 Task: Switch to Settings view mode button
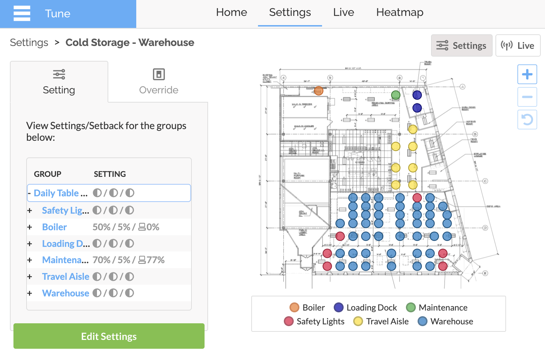tap(461, 46)
